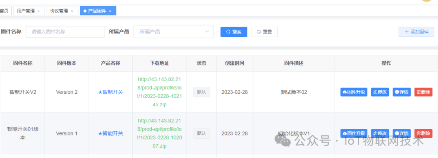Click 默认 status tag in Version 1 row
Screen dimensions: 438x158
(202, 133)
